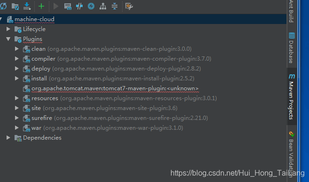Select the unknown tomcat7-maven-plugin entry
This screenshot has width=309, height=182.
pos(115,88)
